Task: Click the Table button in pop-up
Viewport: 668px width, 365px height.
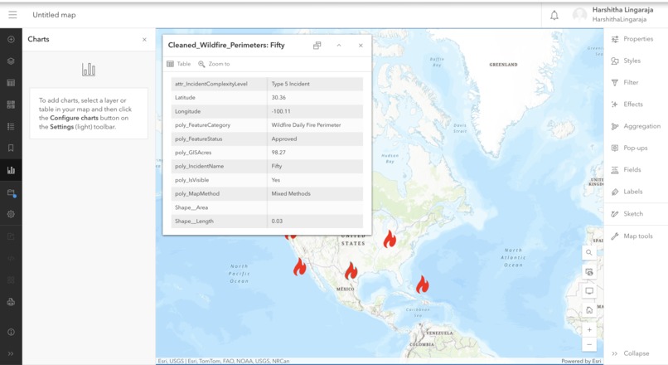Action: coord(178,64)
